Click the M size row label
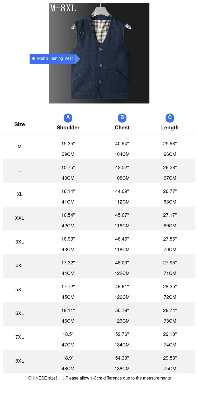 click(x=20, y=147)
